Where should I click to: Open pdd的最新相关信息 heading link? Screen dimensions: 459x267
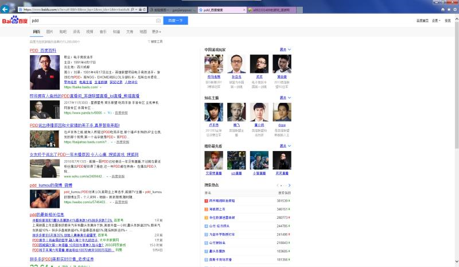(x=46, y=215)
